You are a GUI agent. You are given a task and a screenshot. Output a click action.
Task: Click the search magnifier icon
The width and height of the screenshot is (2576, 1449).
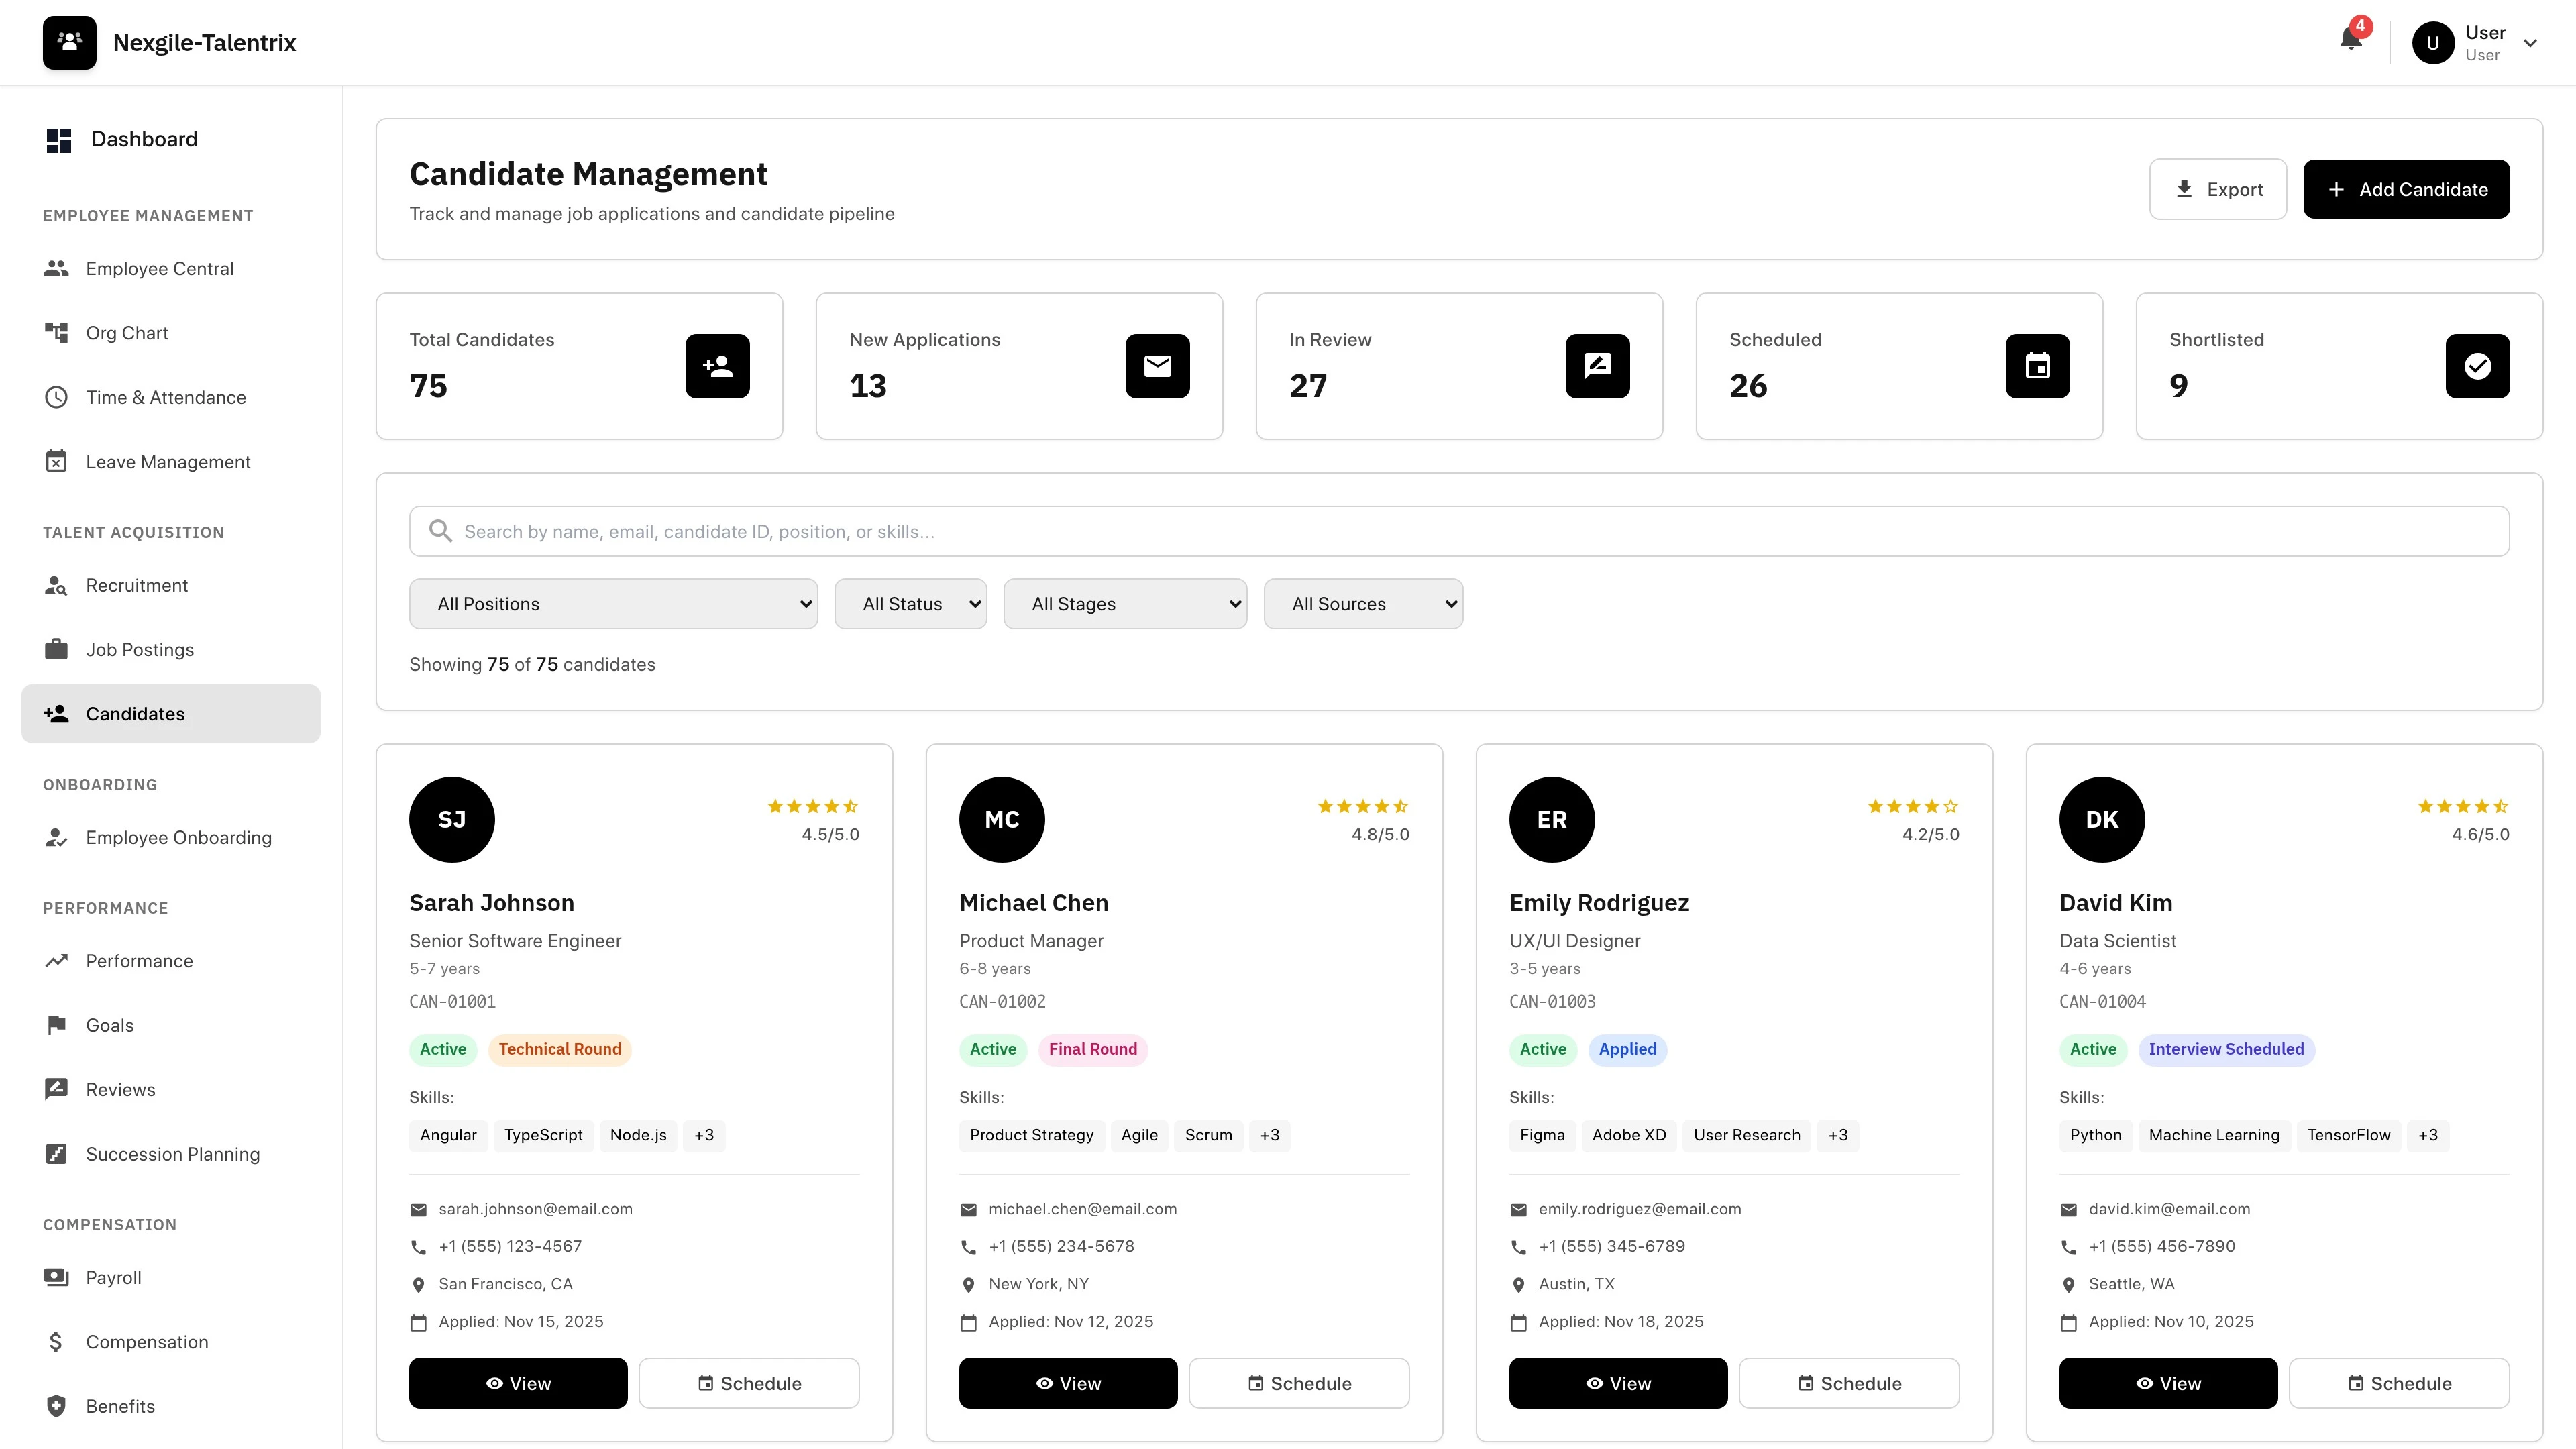[x=441, y=531]
